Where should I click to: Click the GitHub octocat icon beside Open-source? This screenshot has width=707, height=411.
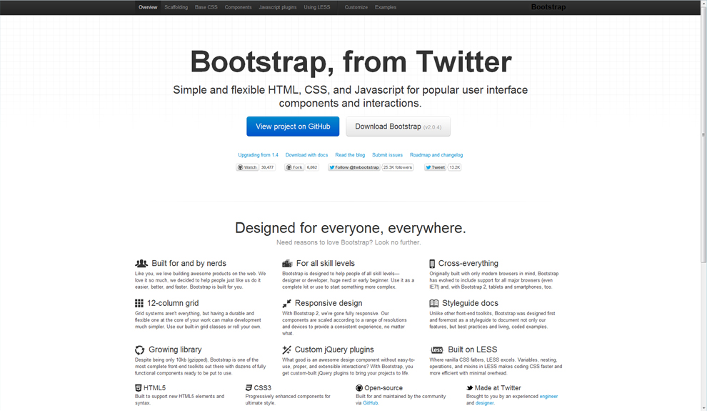(359, 388)
